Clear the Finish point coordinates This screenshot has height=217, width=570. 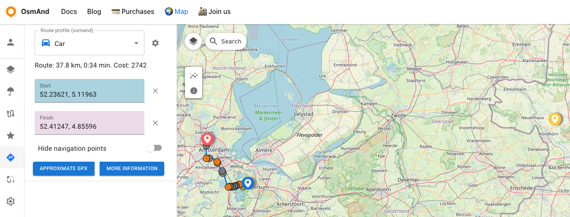click(155, 123)
